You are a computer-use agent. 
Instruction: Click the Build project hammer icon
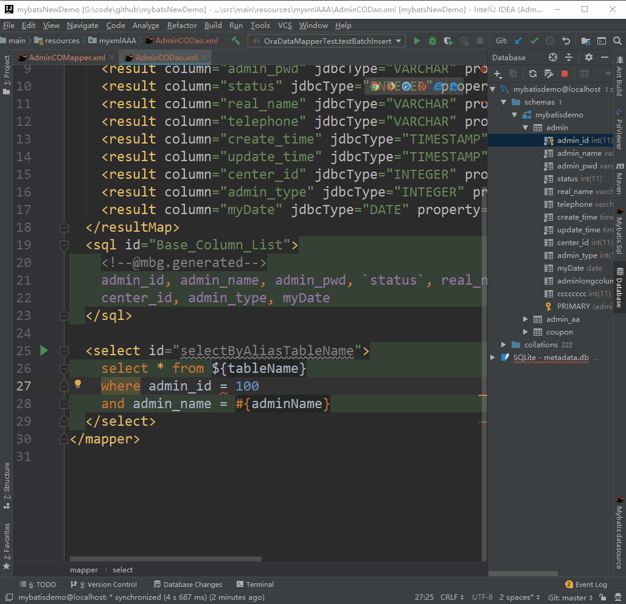236,41
